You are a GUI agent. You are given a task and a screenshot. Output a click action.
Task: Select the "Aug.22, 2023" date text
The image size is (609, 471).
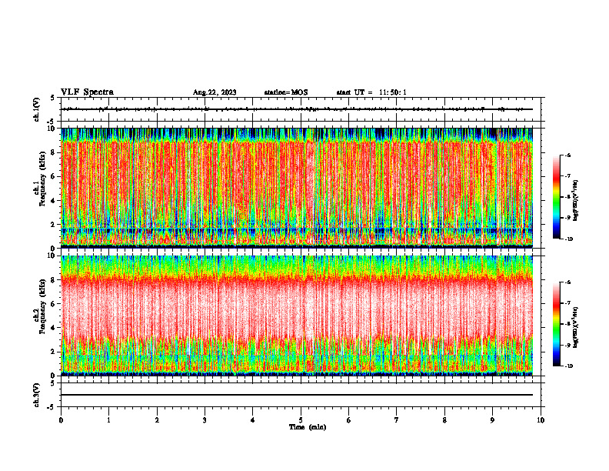coord(215,92)
